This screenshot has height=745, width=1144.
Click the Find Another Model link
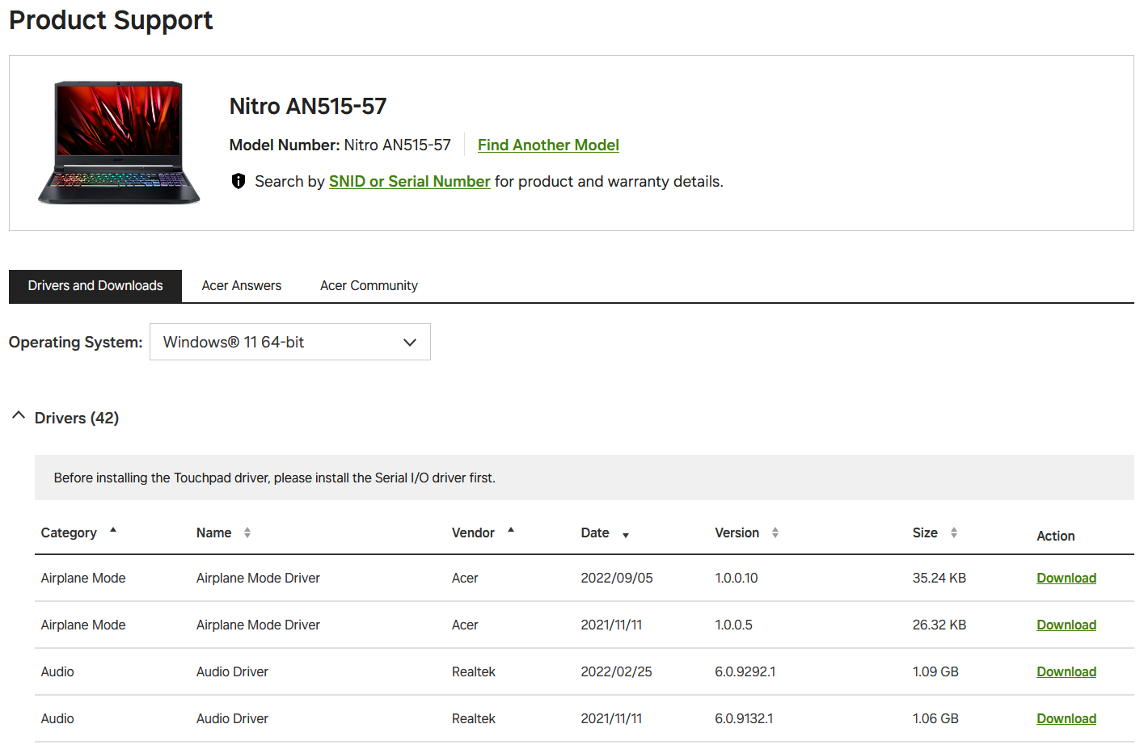pos(548,145)
